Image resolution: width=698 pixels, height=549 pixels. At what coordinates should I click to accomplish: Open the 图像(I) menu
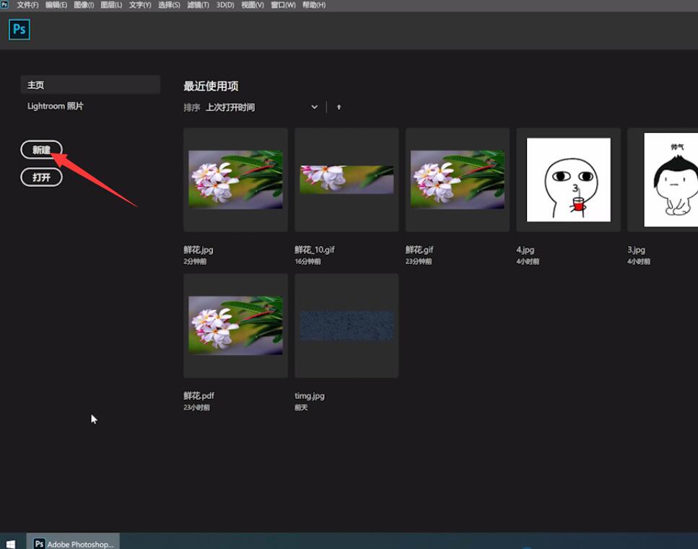tap(84, 5)
